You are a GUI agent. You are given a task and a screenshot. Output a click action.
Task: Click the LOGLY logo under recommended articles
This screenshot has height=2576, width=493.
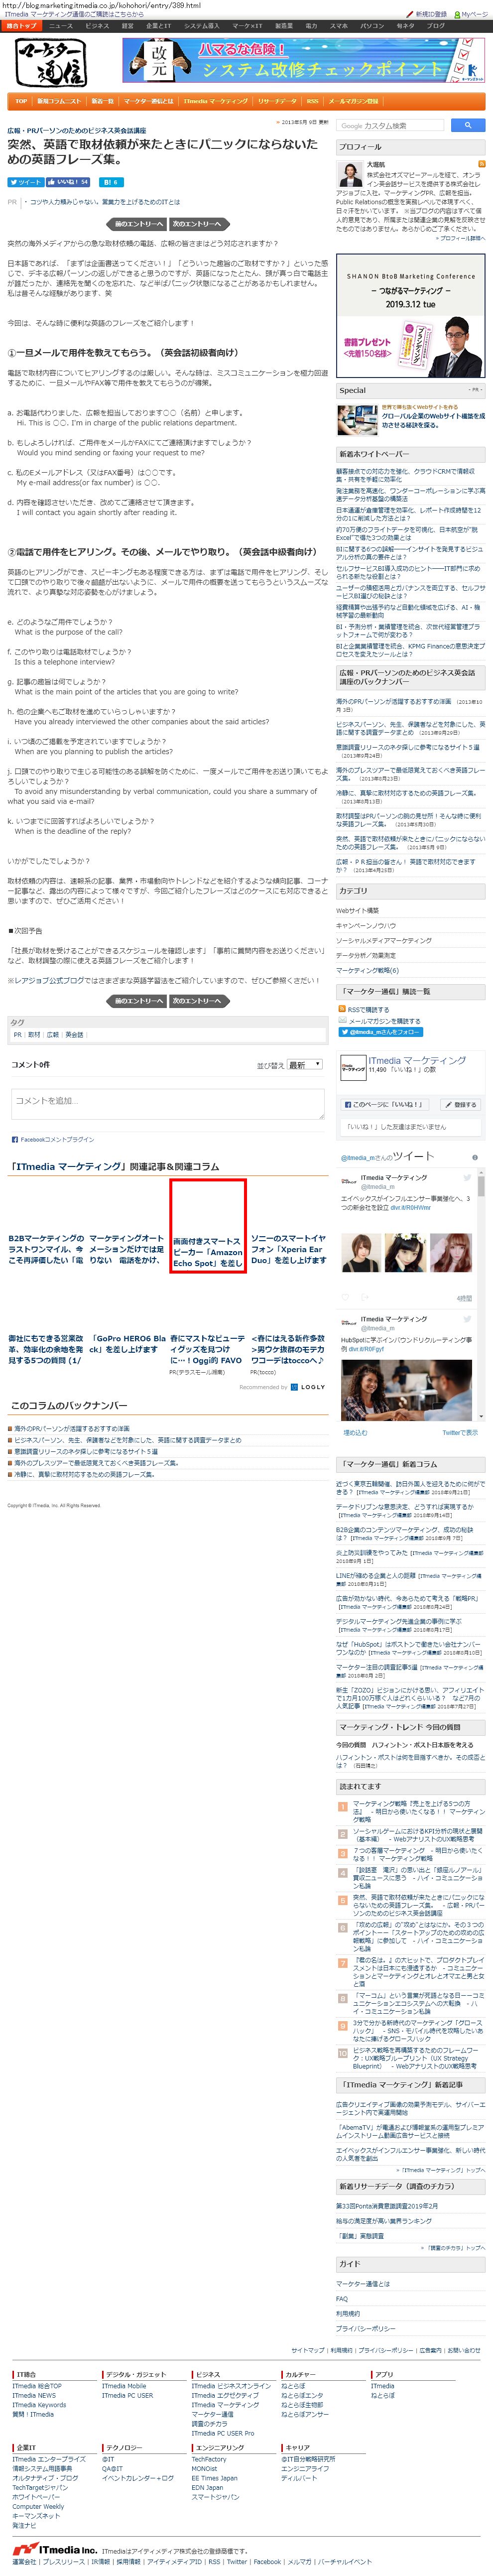pyautogui.click(x=307, y=1387)
